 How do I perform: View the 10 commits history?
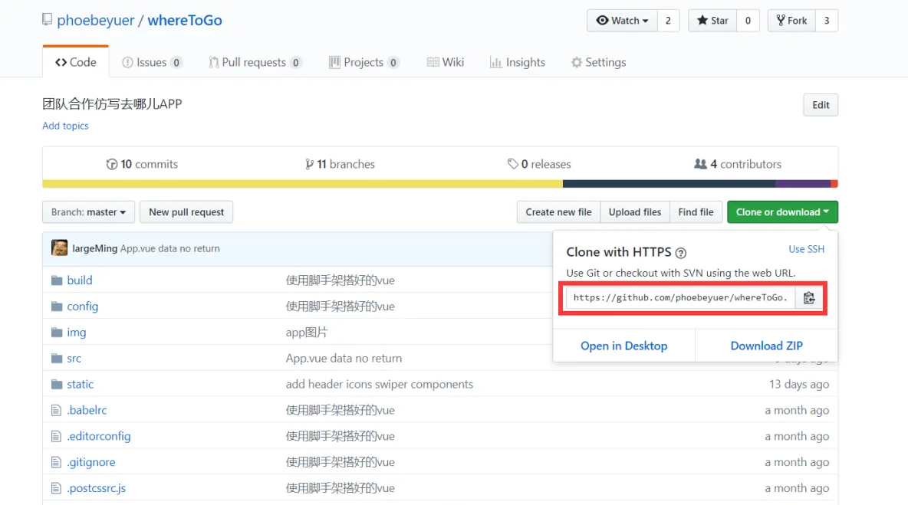(142, 164)
